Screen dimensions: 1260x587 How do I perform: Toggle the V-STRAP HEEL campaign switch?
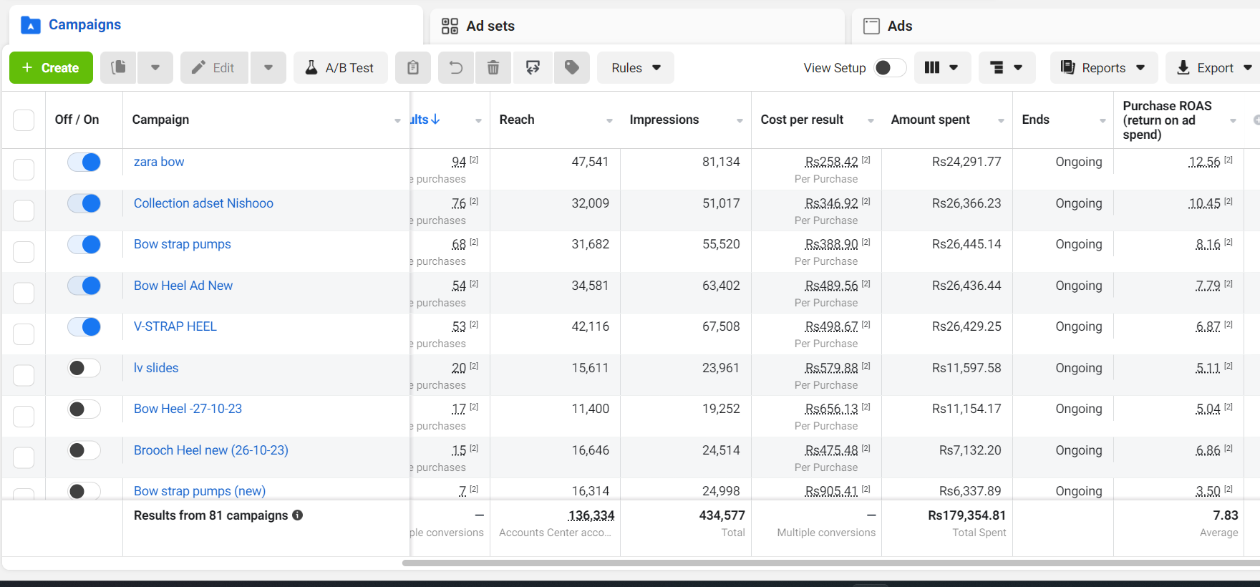(84, 327)
